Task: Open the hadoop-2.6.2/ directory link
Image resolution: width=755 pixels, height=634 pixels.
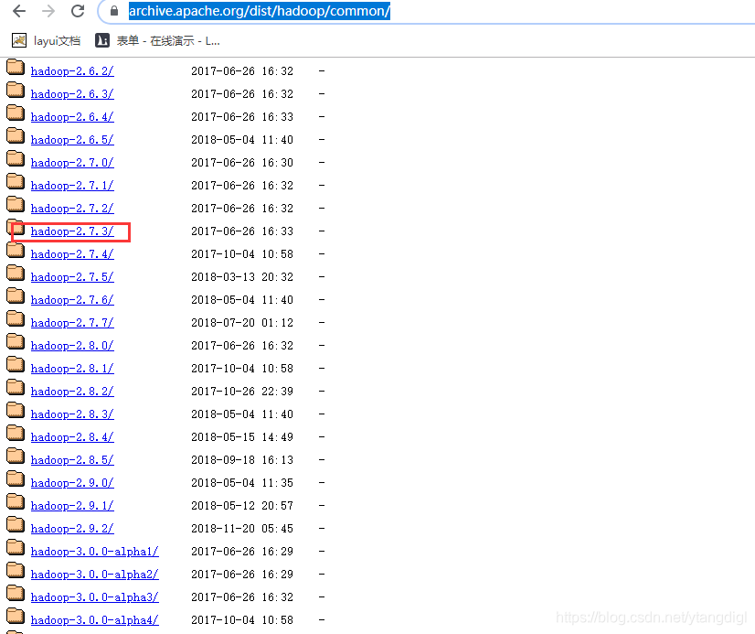Action: (72, 71)
